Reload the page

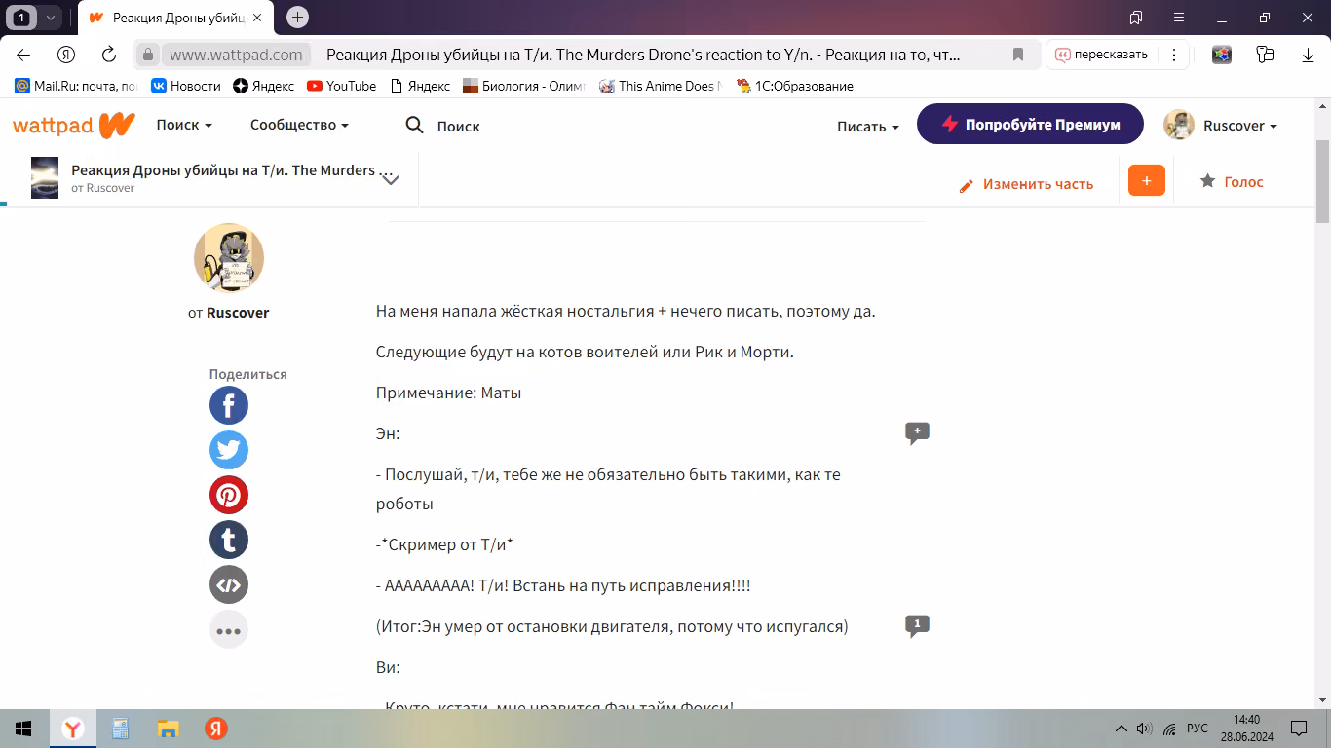[109, 55]
